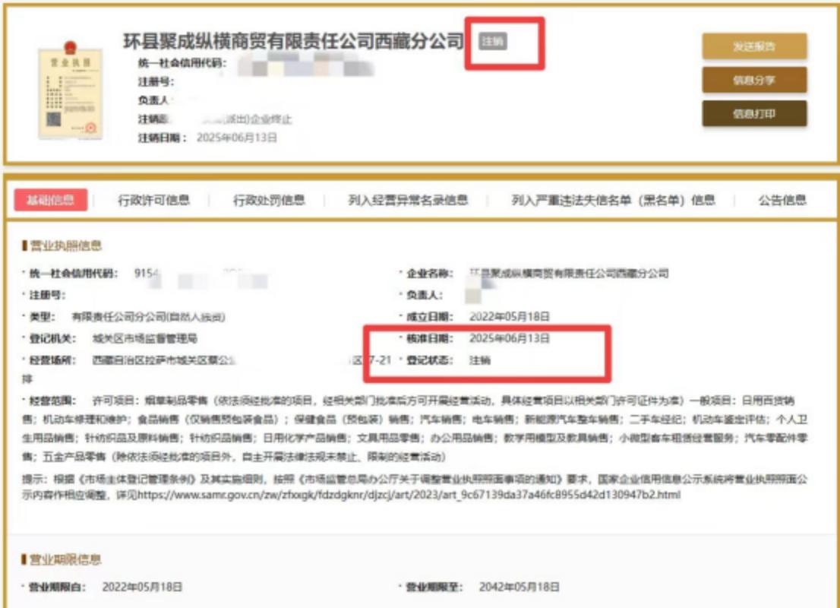The width and height of the screenshot is (840, 608).
Task: Open 列入严重违法失信名单(黑名单)信息 tab
Action: 613,201
